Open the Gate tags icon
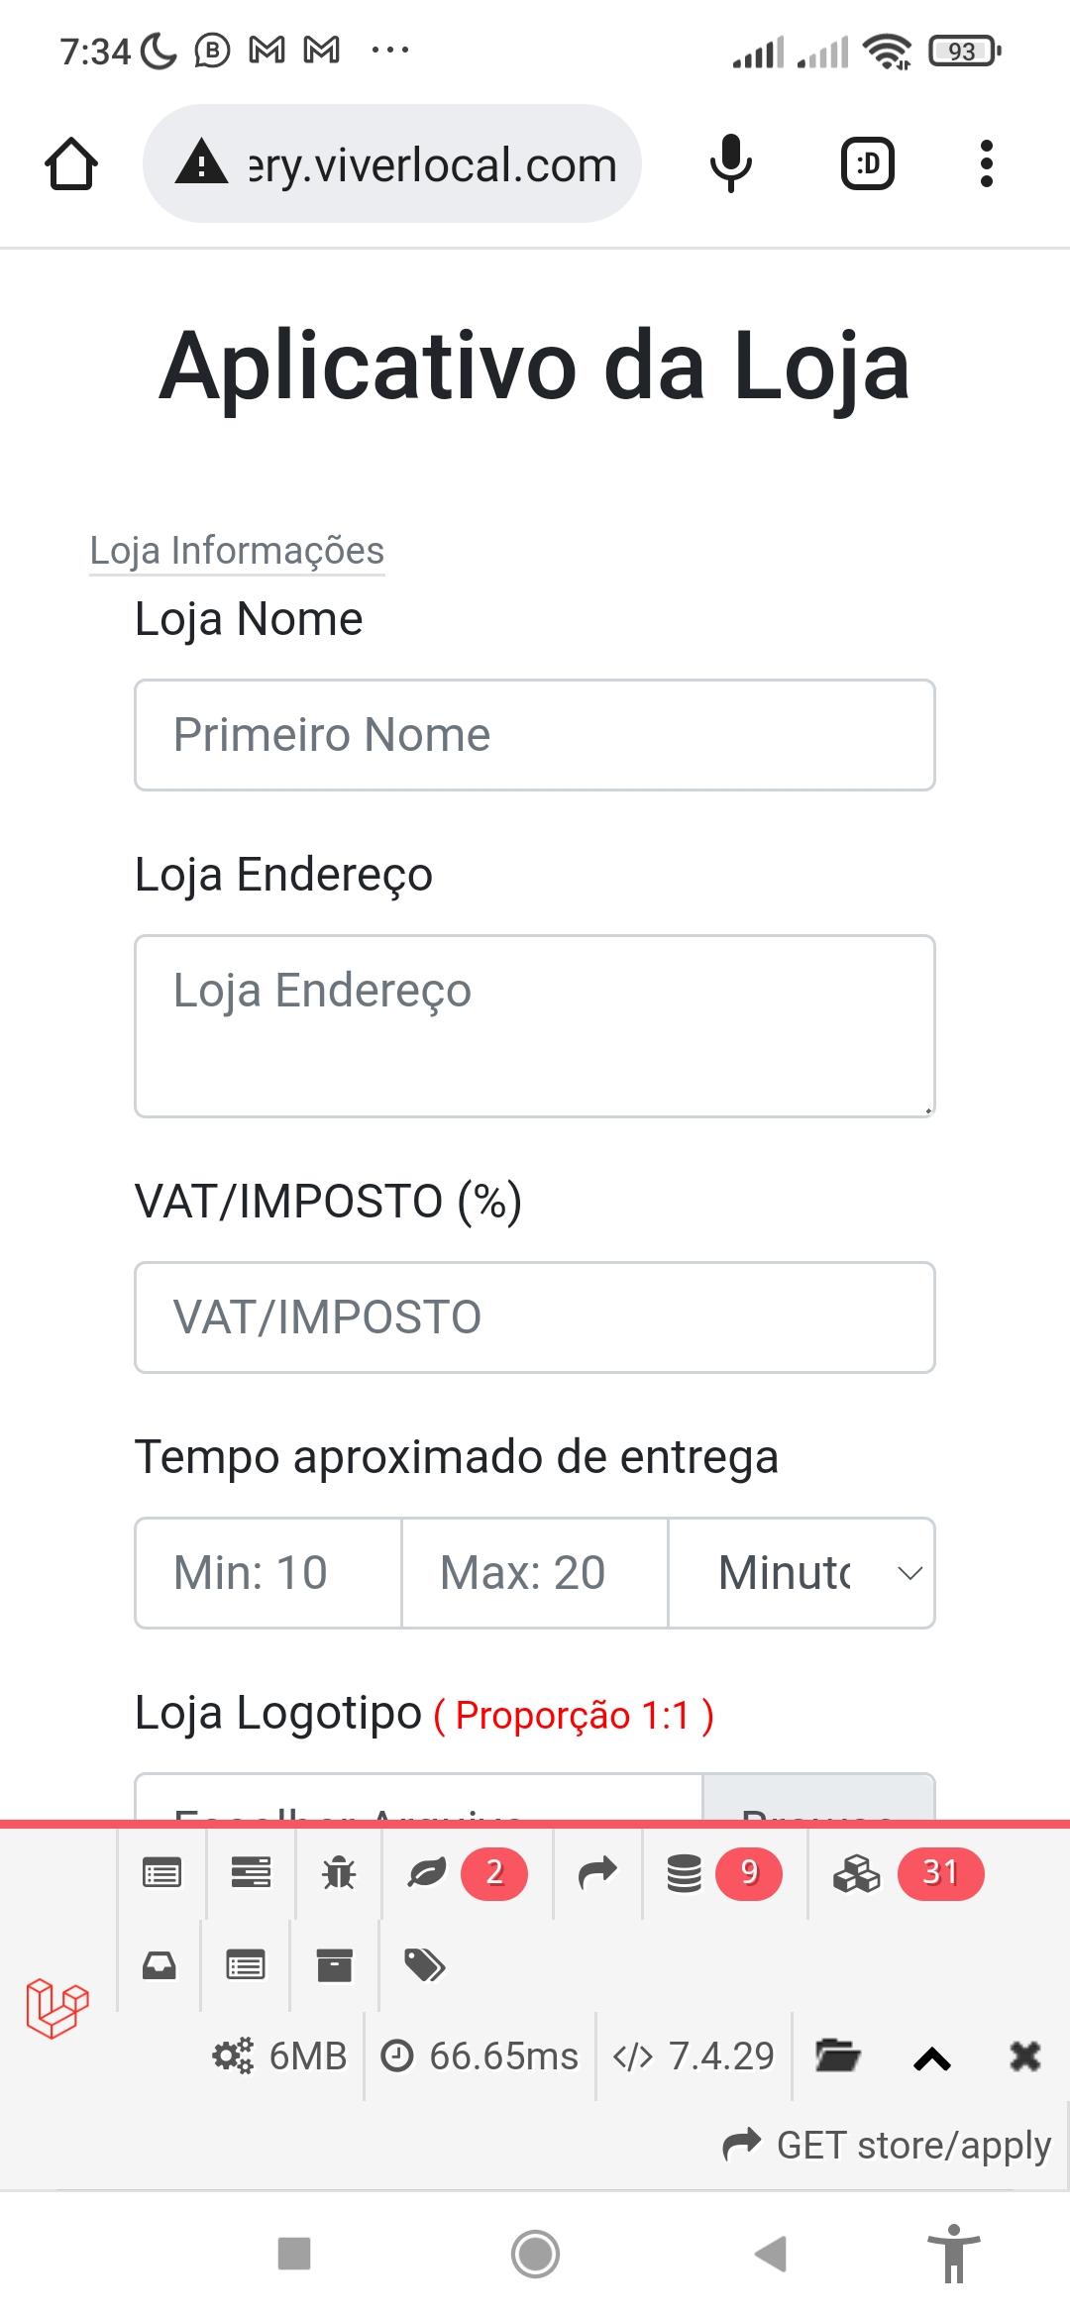1070x2318 pixels. [x=425, y=1964]
